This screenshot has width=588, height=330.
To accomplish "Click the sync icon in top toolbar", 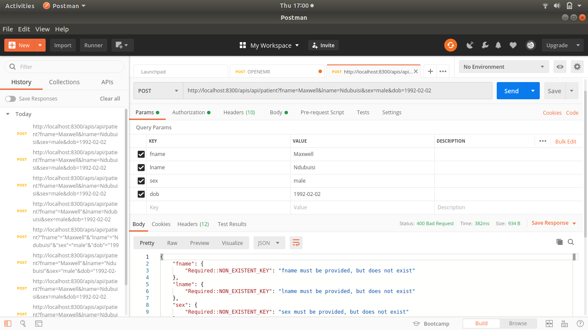I will 451,45.
